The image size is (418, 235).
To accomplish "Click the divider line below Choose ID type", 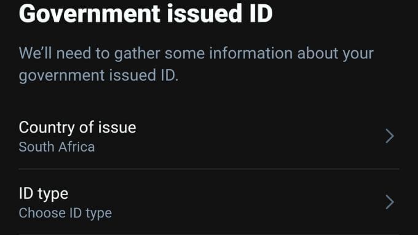I will 209,234.
